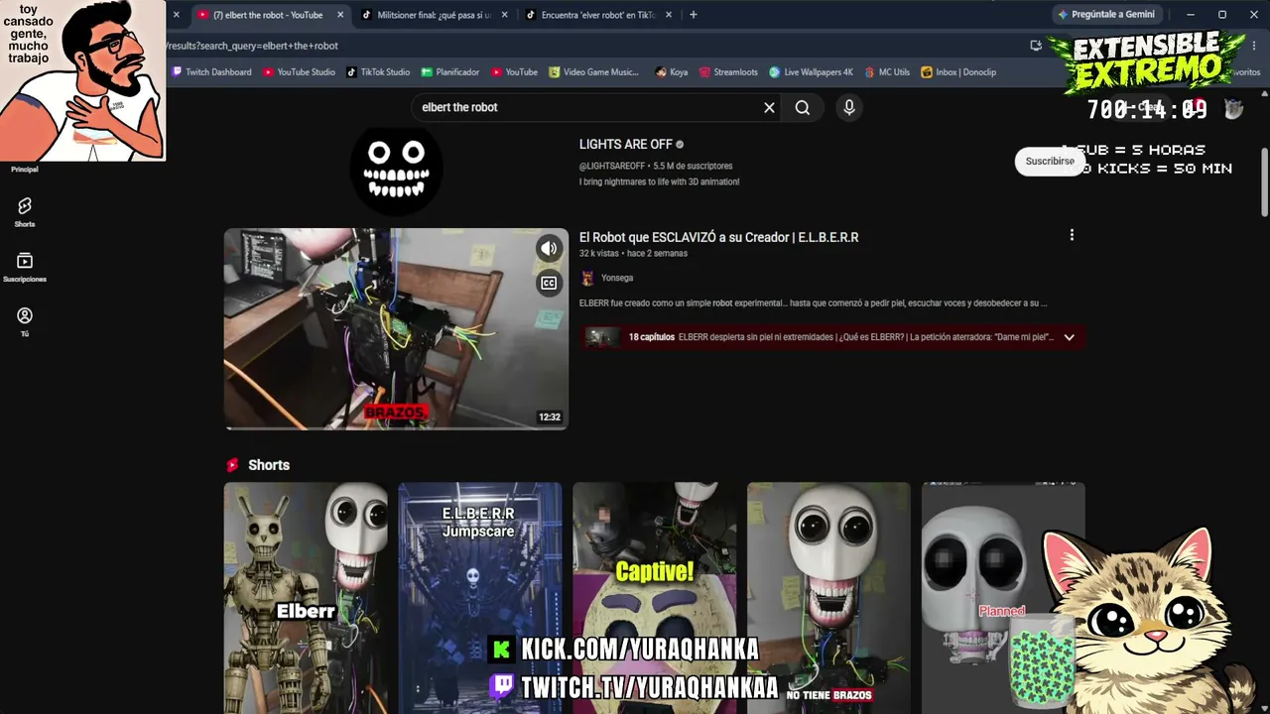Open the 'E.L.B.E.R.R Jumpscare' short

tap(480, 598)
